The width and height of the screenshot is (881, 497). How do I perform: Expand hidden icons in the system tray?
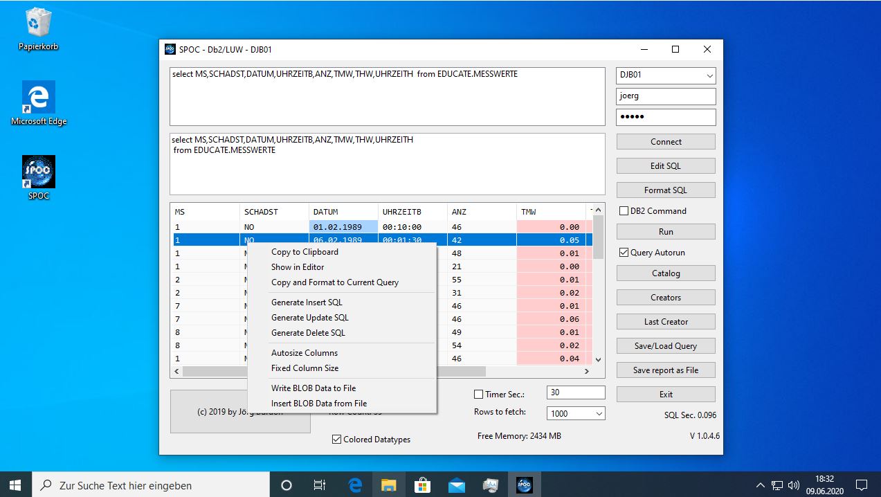click(760, 485)
